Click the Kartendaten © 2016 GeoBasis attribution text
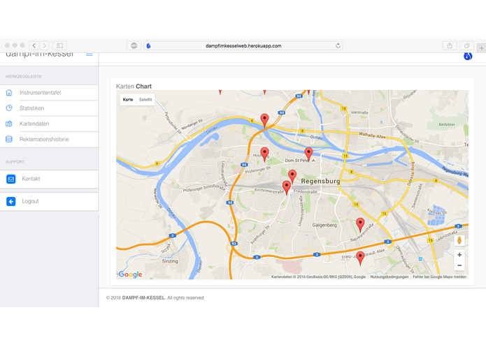The height and width of the screenshot is (345, 486). pyautogui.click(x=318, y=277)
